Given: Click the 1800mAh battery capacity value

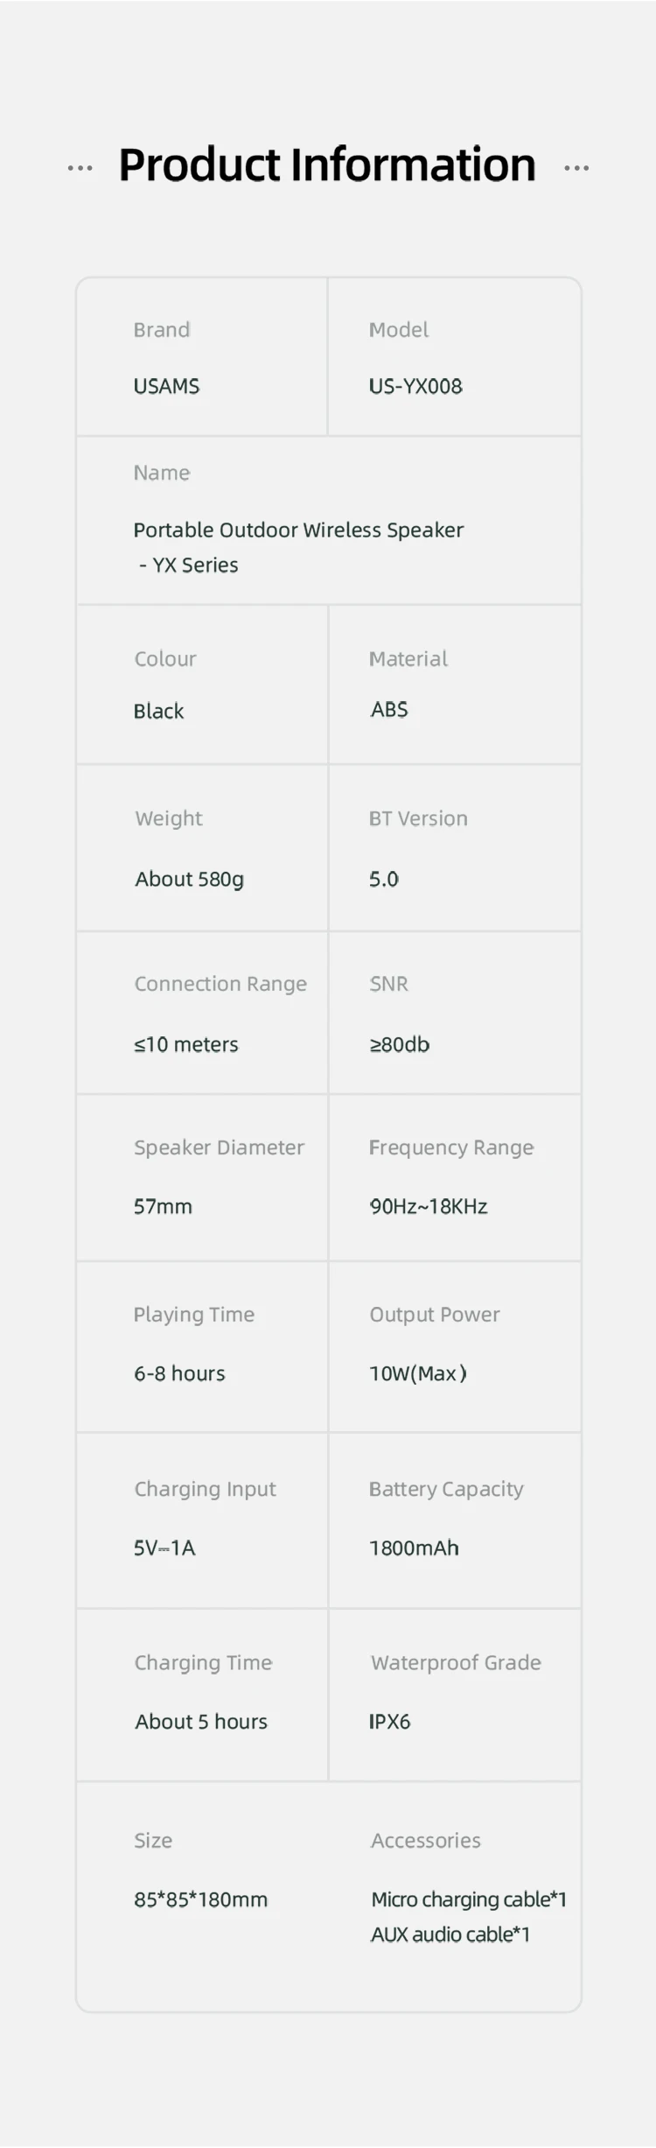Looking at the screenshot, I should pyautogui.click(x=414, y=1548).
